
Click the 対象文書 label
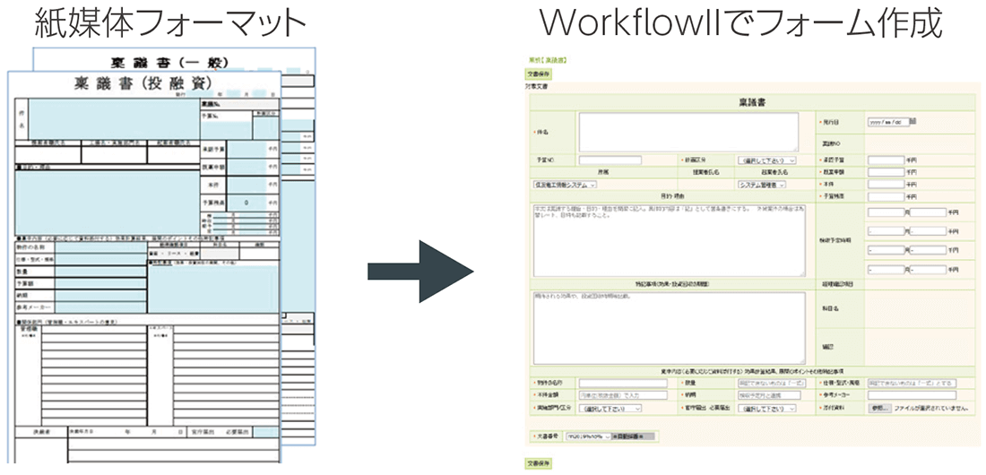tap(536, 87)
